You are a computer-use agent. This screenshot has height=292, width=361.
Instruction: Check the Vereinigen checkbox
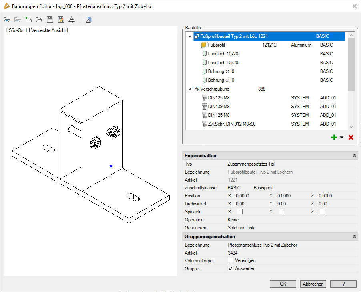tap(231, 260)
